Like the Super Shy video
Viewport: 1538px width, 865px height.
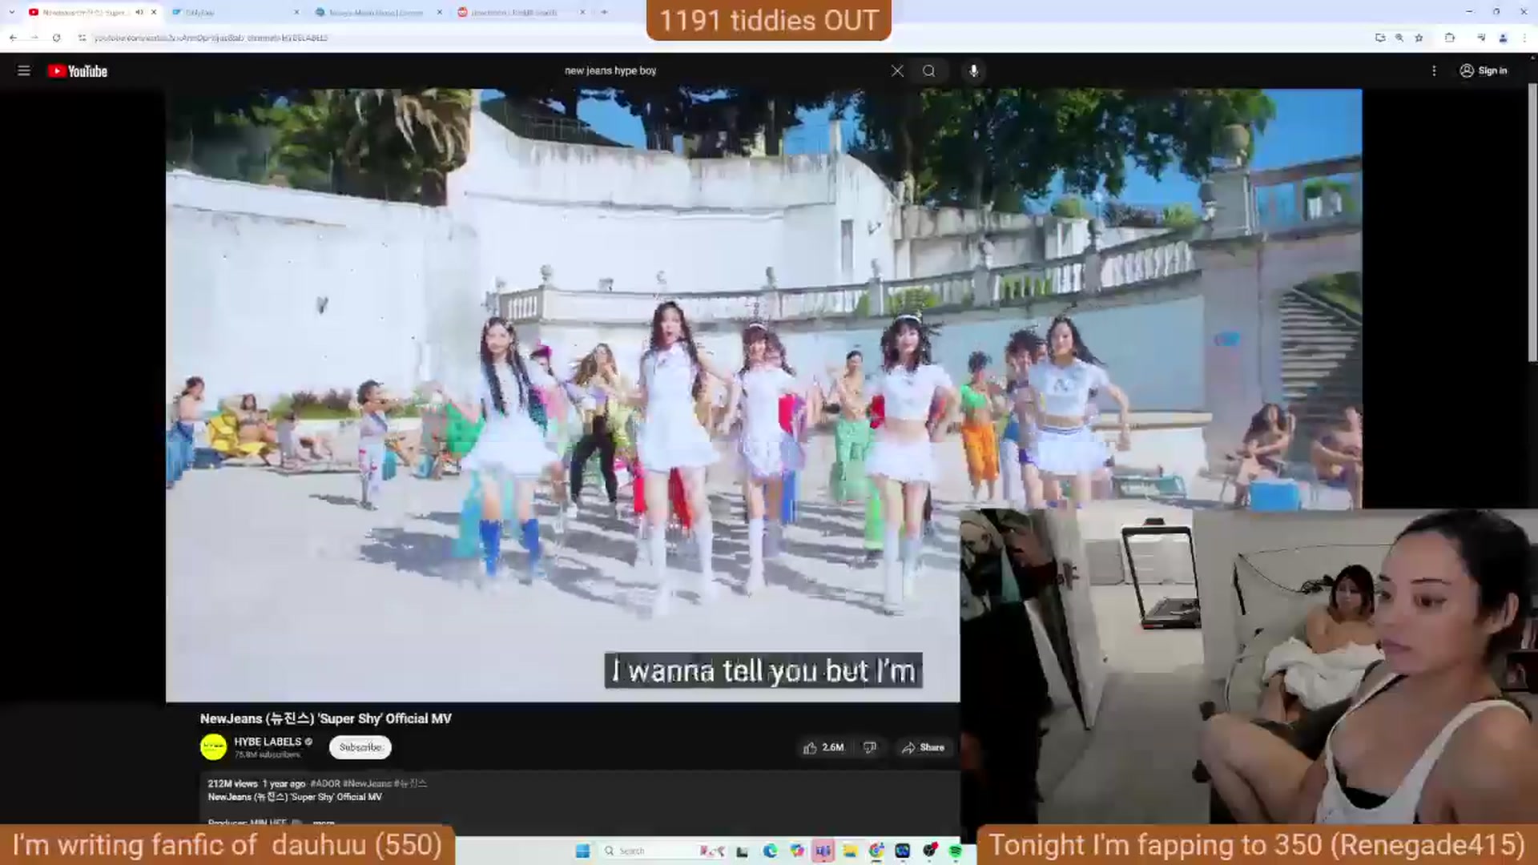point(823,747)
